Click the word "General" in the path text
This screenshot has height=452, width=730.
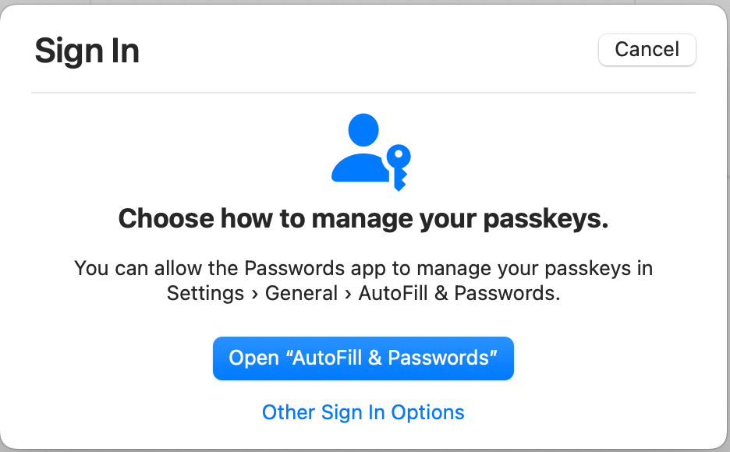[301, 294]
